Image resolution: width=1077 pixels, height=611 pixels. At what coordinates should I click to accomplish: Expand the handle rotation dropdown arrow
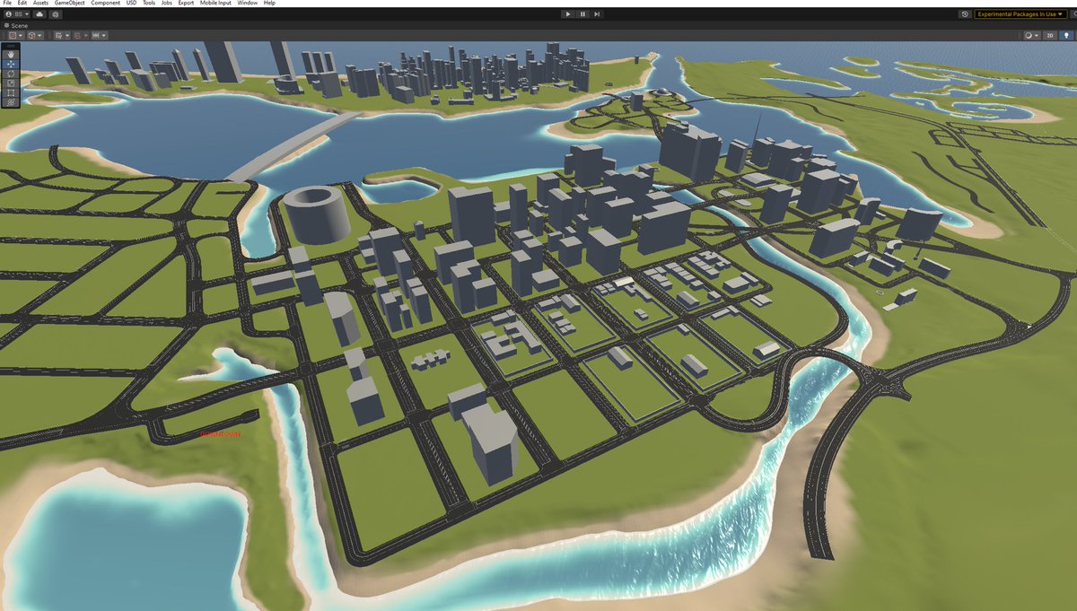[39, 36]
